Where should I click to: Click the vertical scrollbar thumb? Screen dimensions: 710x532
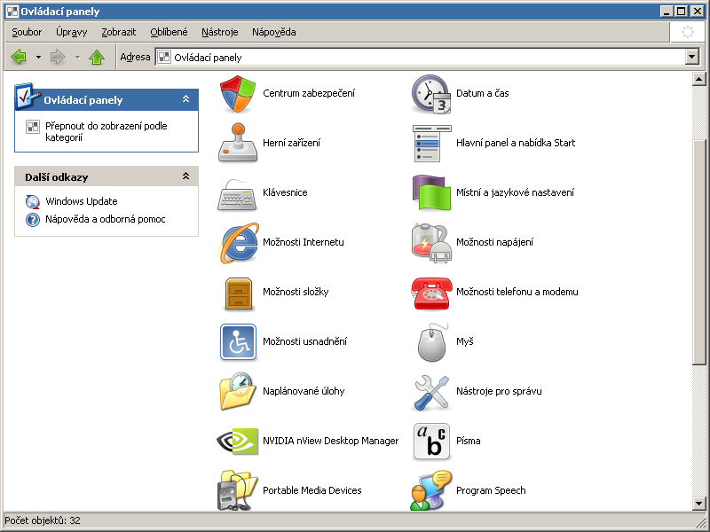coord(698,253)
